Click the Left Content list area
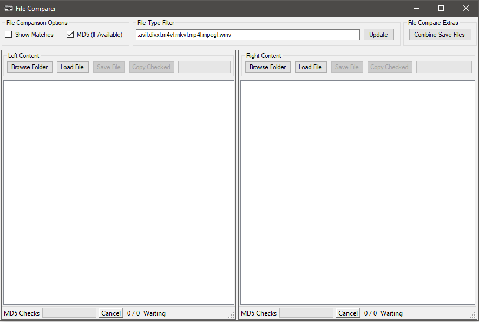The width and height of the screenshot is (479, 322). pyautogui.click(x=119, y=192)
